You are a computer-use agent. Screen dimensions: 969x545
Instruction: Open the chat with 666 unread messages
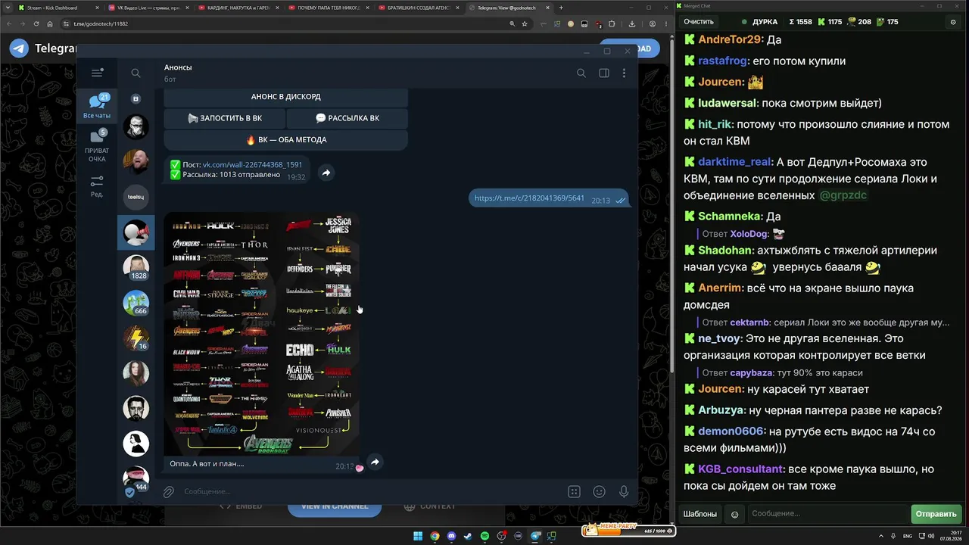[136, 303]
